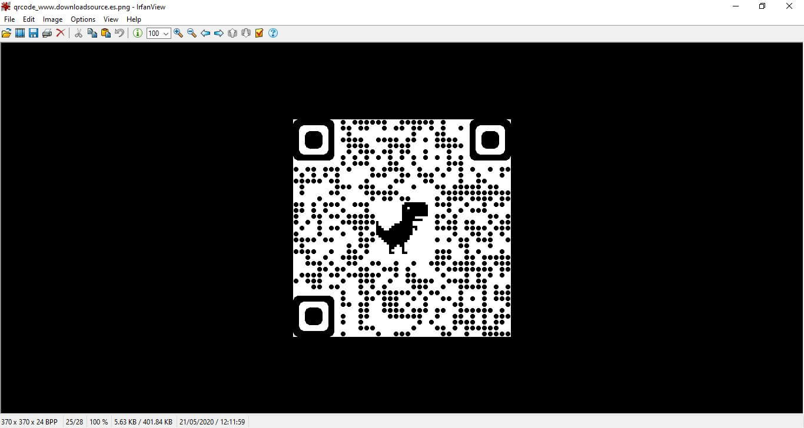The image size is (804, 428).
Task: Save the image with the floppy icon
Action: click(x=34, y=34)
